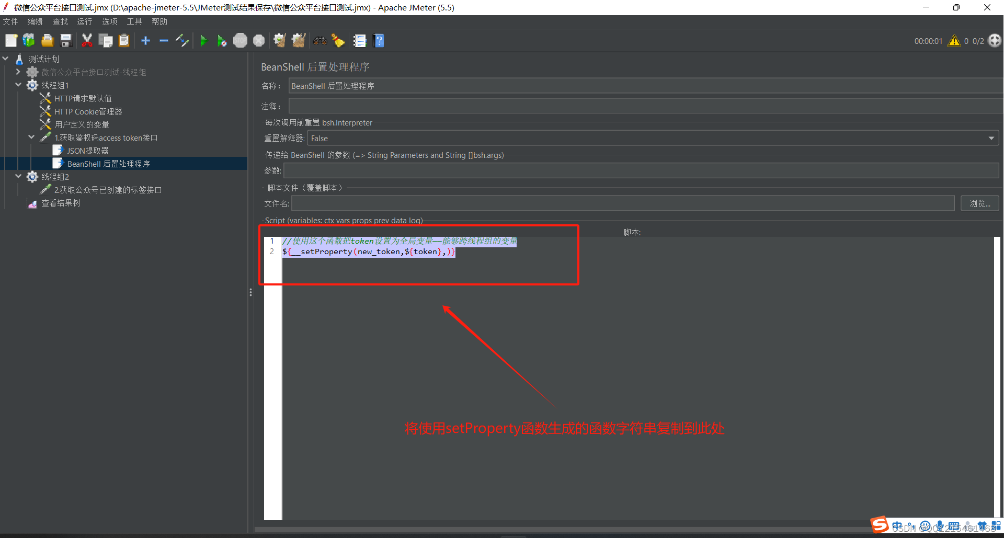This screenshot has height=538, width=1004.
Task: Click the Shutdown test icon
Action: (x=259, y=40)
